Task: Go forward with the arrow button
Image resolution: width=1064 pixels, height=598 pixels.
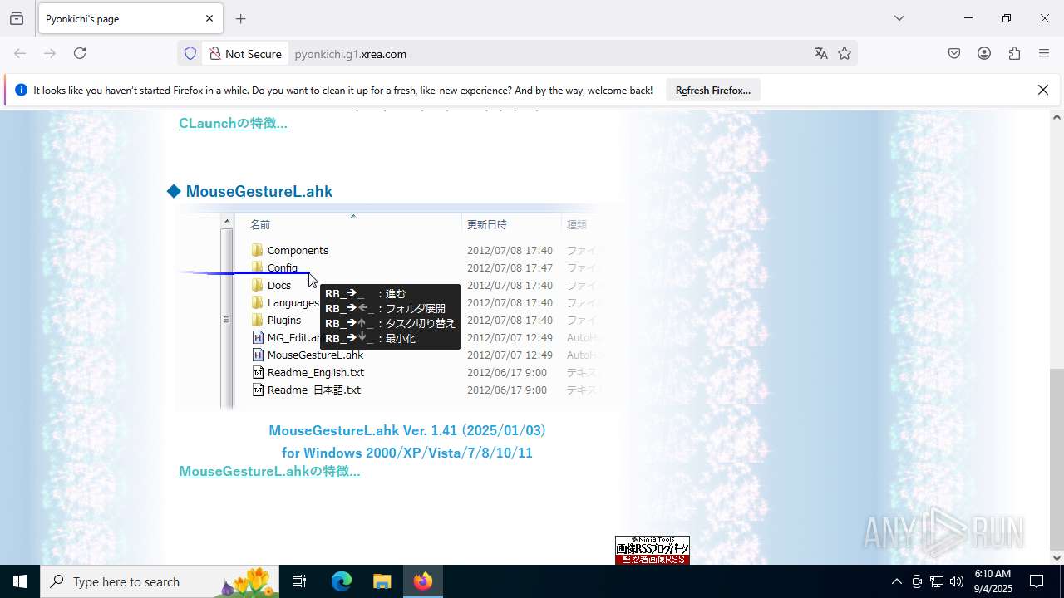Action: (x=50, y=53)
